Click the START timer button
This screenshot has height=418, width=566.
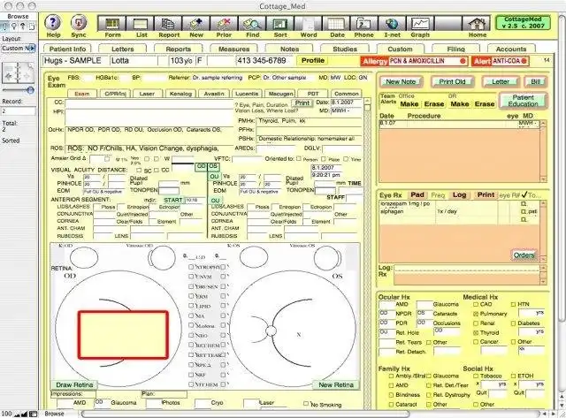pyautogui.click(x=173, y=200)
